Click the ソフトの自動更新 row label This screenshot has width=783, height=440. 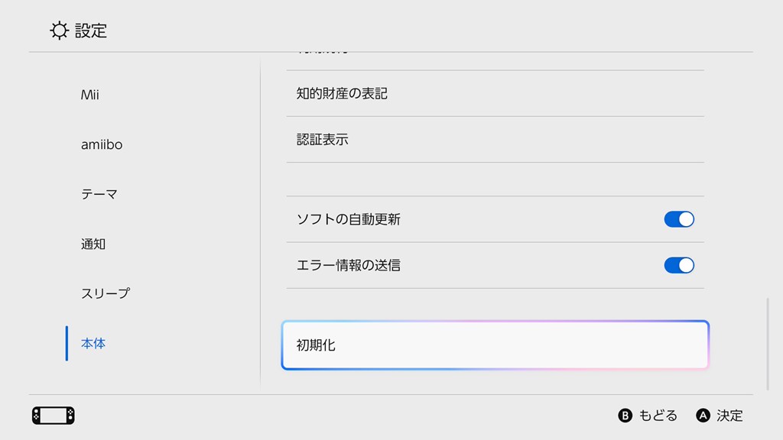coord(349,219)
